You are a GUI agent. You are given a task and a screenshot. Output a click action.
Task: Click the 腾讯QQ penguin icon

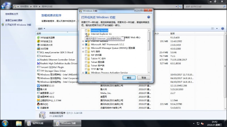(38, 104)
